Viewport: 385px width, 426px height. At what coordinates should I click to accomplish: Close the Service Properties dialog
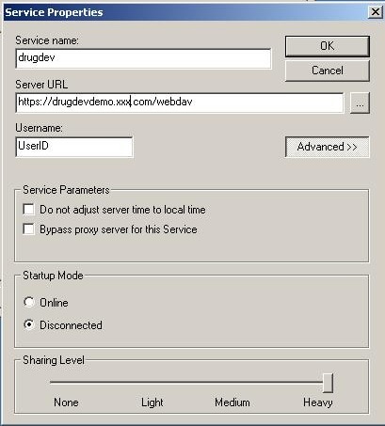(375, 12)
